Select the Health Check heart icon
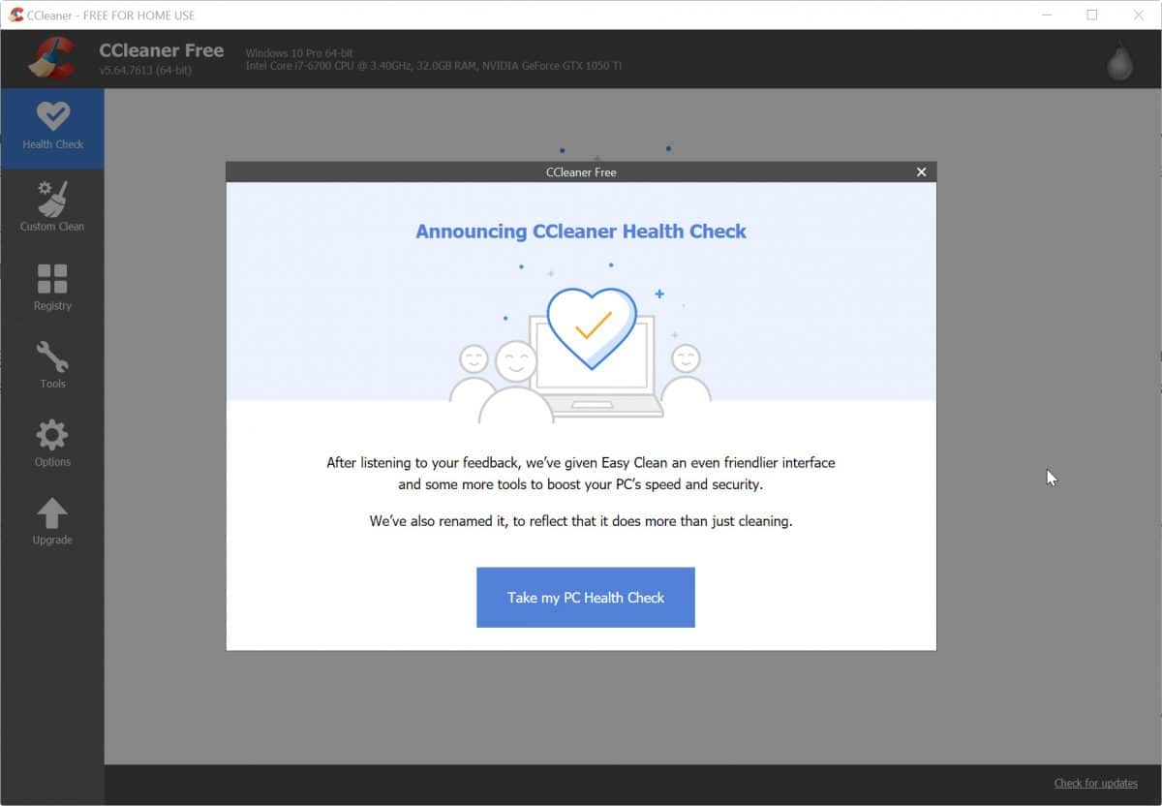Screen dimensions: 1162x806 [x=52, y=118]
